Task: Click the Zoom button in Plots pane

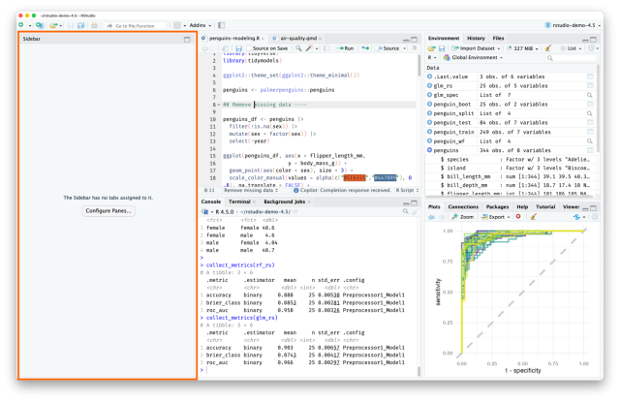Action: [x=463, y=217]
